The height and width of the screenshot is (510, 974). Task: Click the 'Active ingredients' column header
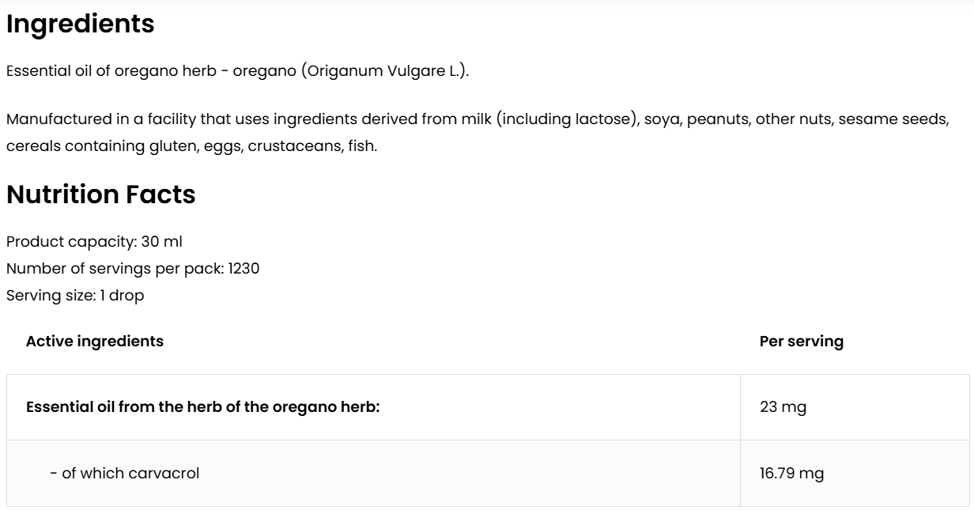[95, 342]
